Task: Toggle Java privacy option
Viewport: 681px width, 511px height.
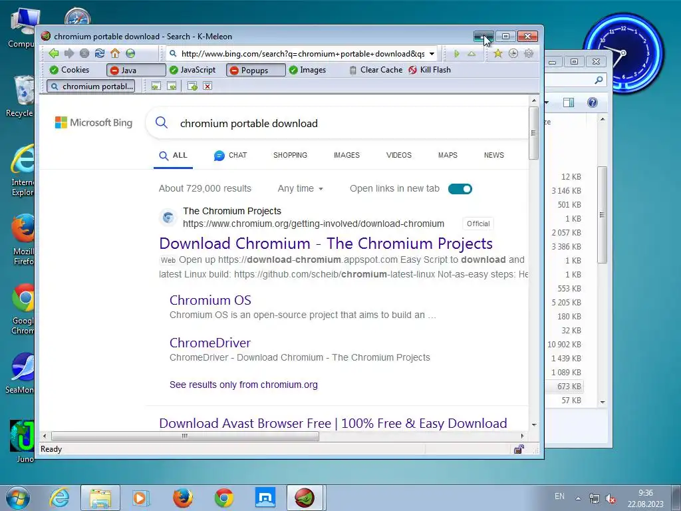Action: point(136,70)
